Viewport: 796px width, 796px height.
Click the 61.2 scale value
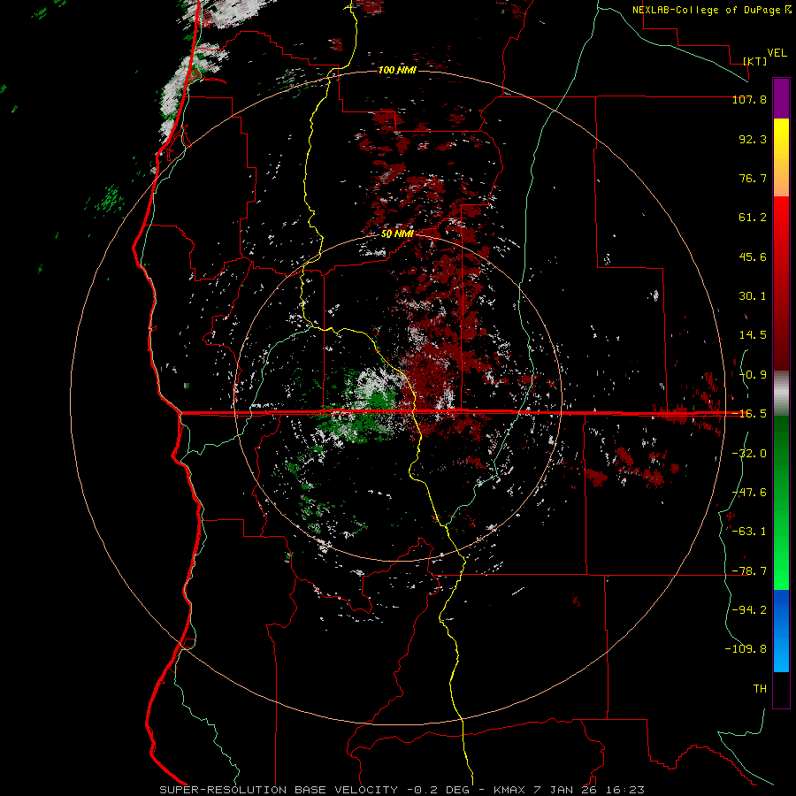click(753, 218)
